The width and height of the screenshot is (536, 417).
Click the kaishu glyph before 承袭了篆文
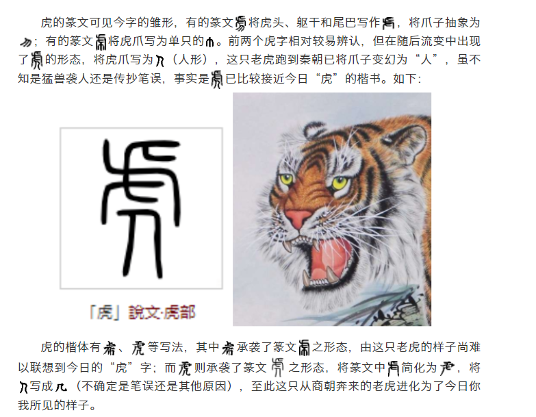228,348
